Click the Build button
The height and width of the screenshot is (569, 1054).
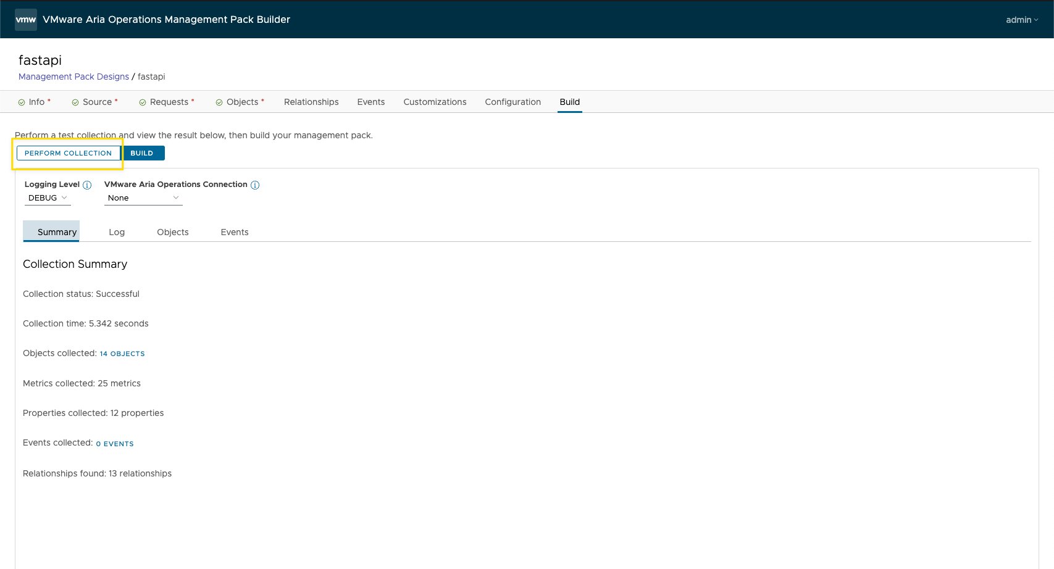point(143,153)
